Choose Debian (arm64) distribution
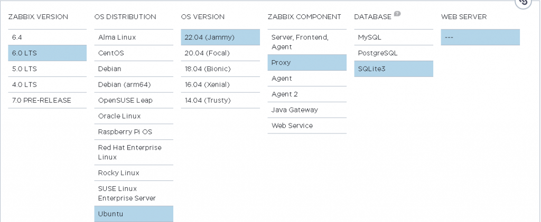 (x=134, y=84)
